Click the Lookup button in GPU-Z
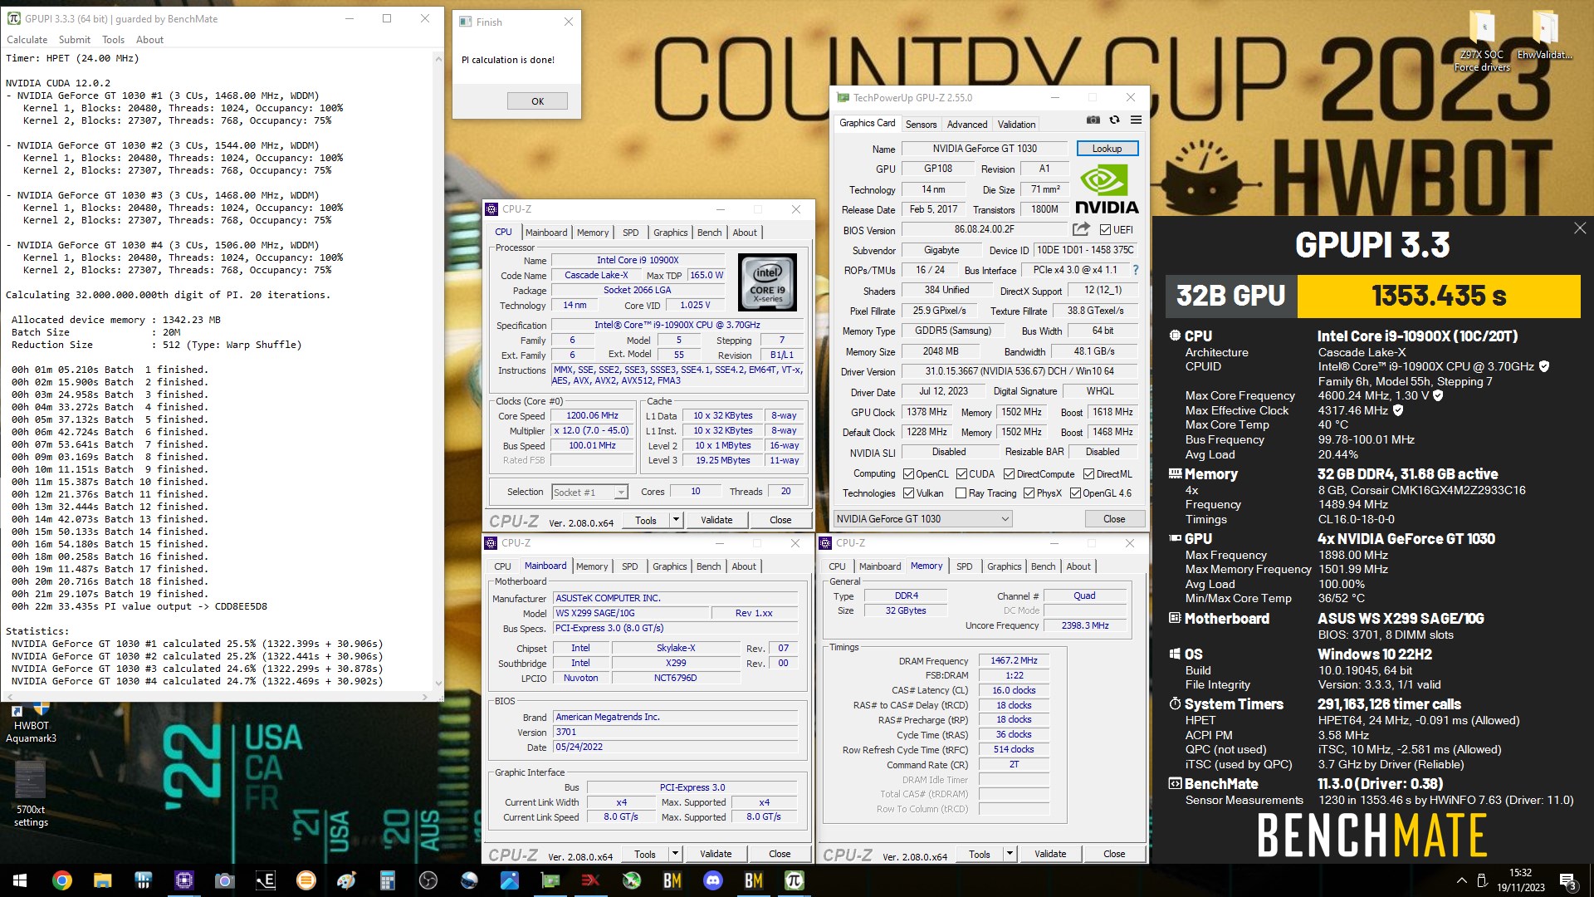This screenshot has width=1594, height=897. click(x=1107, y=149)
